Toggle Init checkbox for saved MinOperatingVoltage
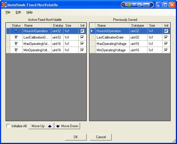Viewport: 177px width, 144px height. (x=166, y=50)
